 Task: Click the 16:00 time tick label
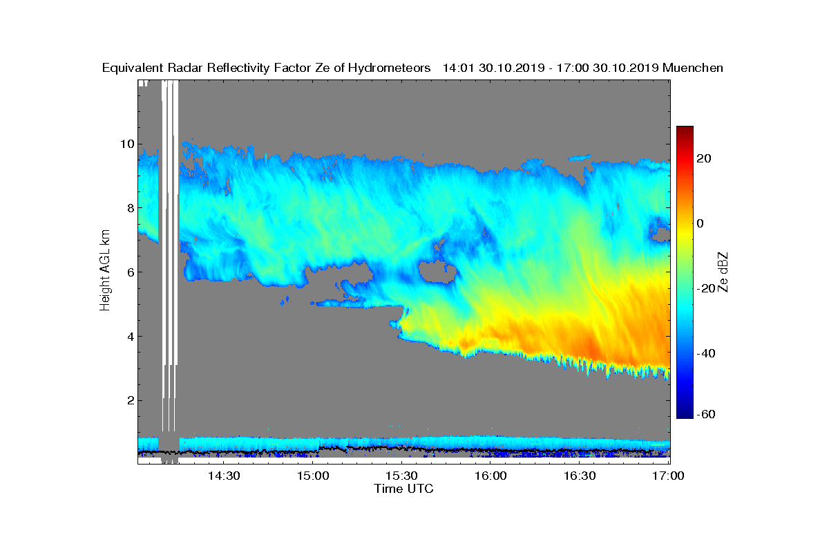click(491, 476)
